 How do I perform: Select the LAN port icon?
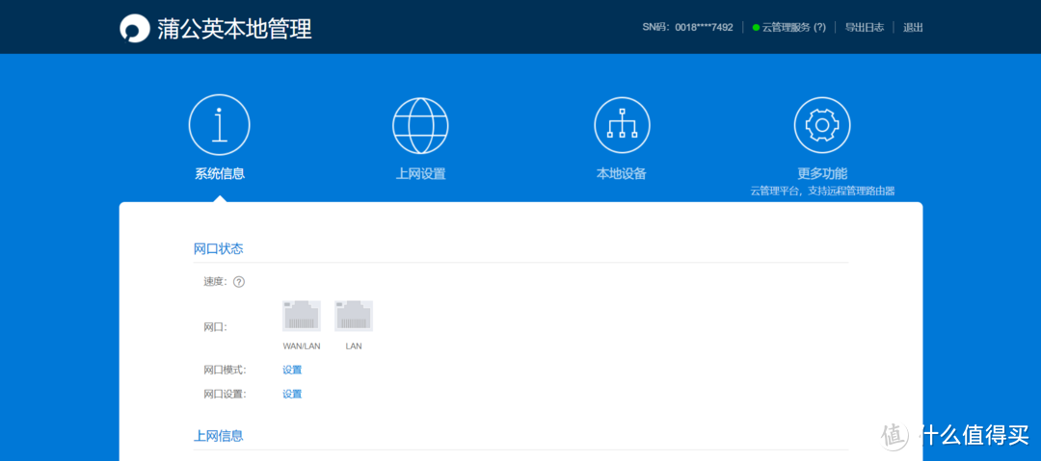point(354,316)
